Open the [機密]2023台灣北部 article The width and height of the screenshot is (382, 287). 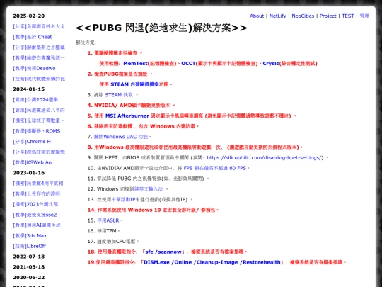tap(35, 204)
